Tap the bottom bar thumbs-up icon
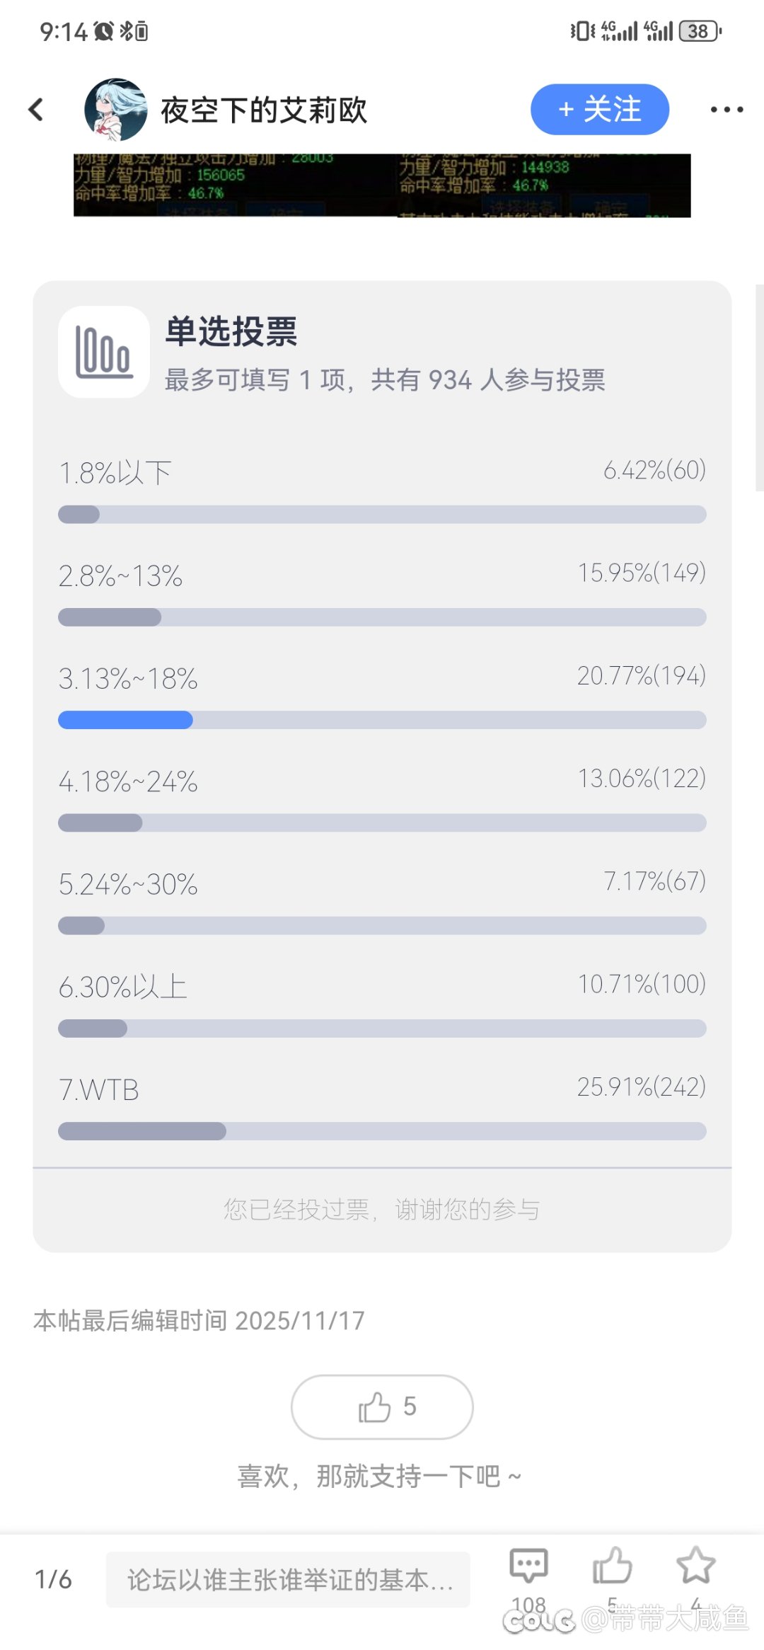 click(612, 1565)
